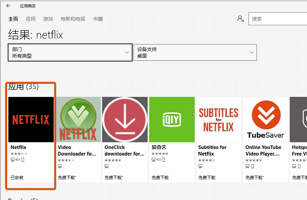This screenshot has width=307, height=200.
Task: Click the 爱奇艺 app title
Action: click(159, 147)
